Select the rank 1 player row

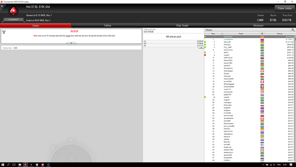249,37
